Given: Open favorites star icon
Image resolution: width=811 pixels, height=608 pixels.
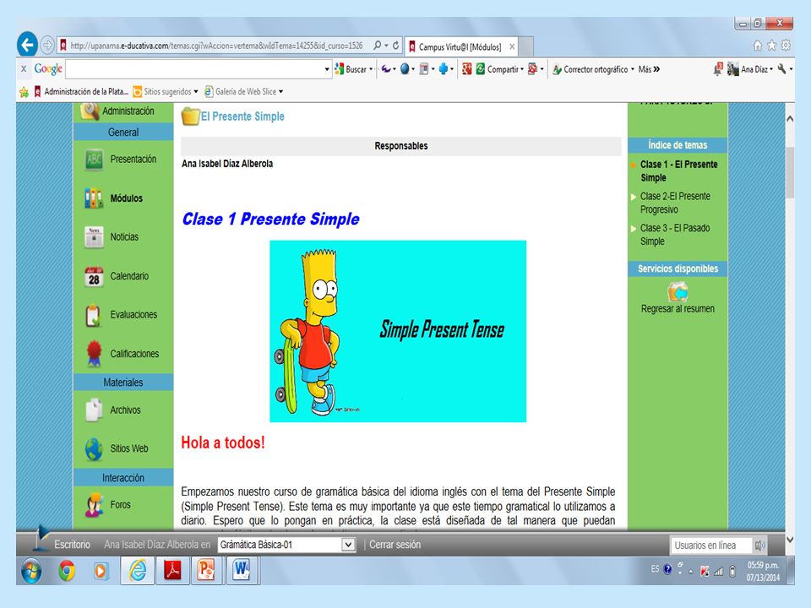Looking at the screenshot, I should (x=771, y=46).
